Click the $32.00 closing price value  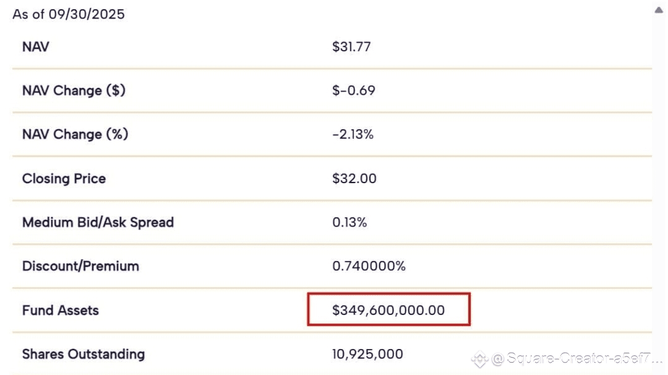(x=354, y=178)
